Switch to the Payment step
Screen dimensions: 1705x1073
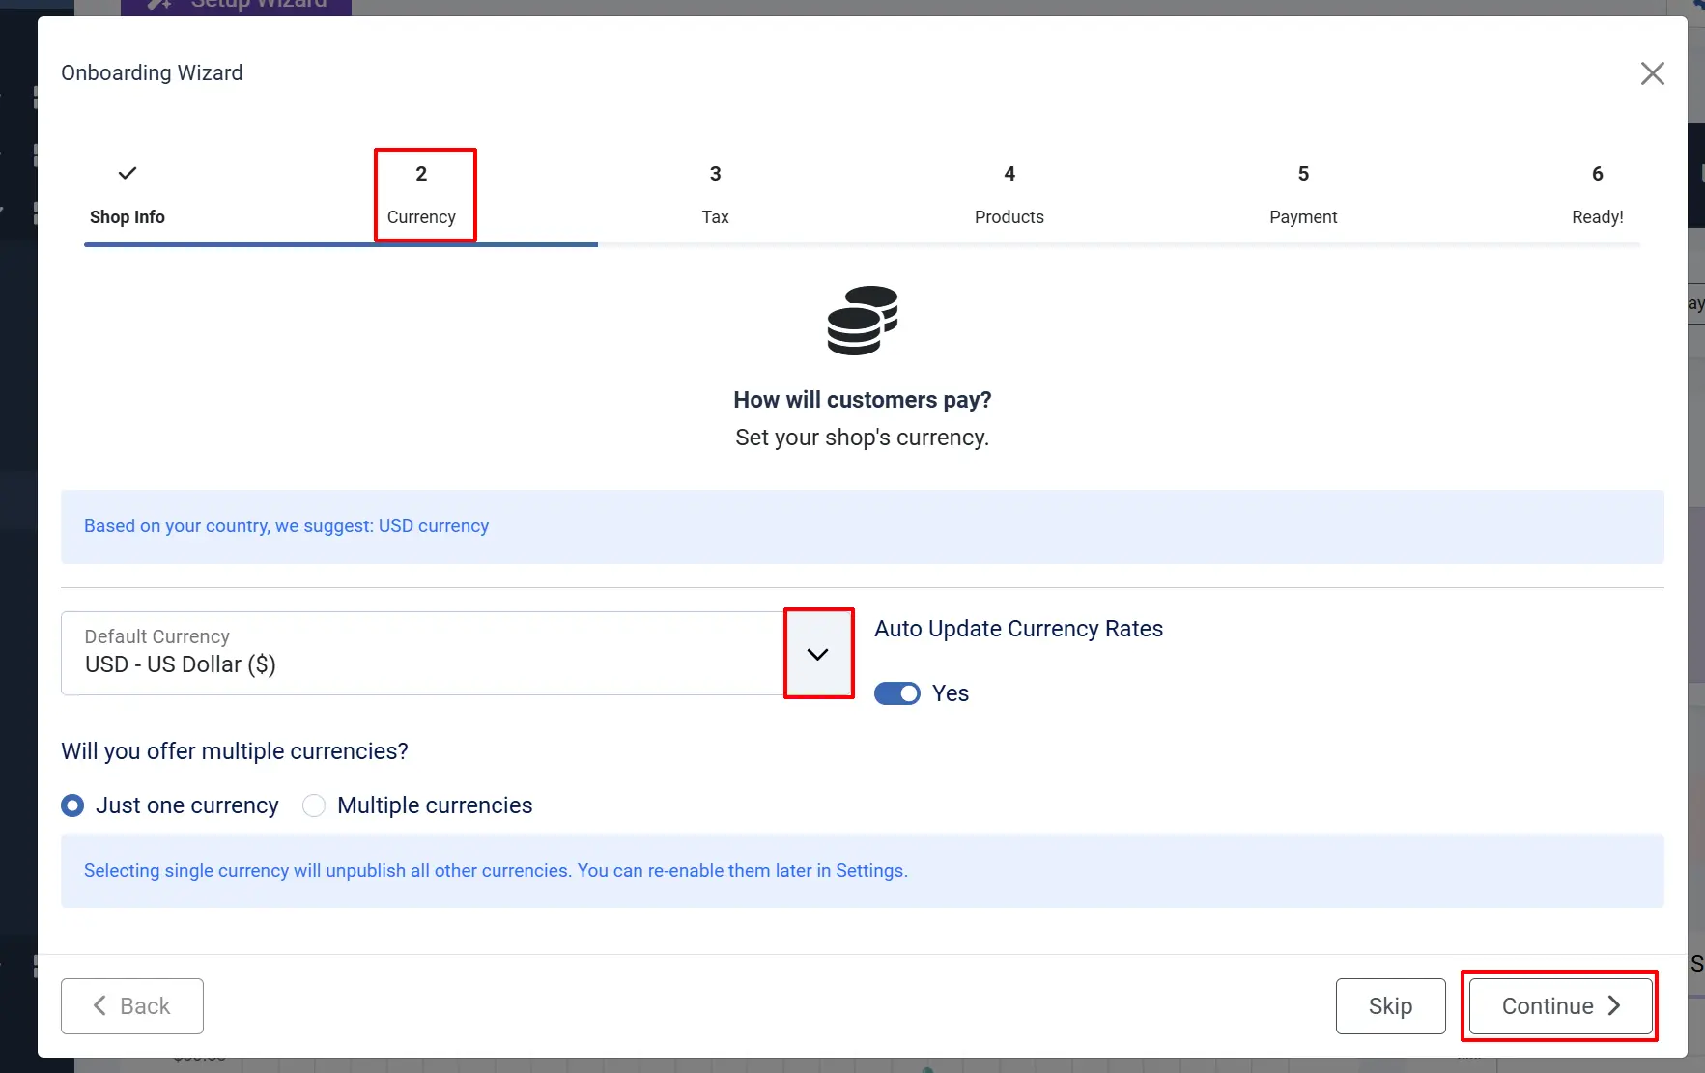coord(1303,195)
